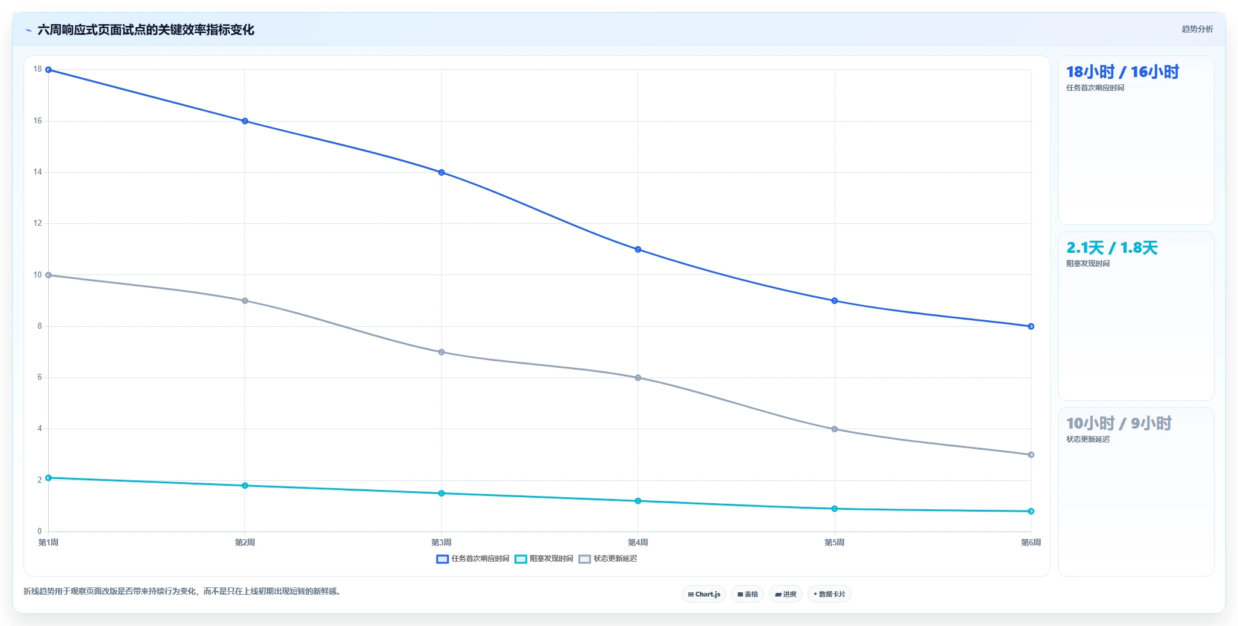Image resolution: width=1238 pixels, height=626 pixels.
Task: Click the blue data point at 第1周
Action: click(x=48, y=70)
